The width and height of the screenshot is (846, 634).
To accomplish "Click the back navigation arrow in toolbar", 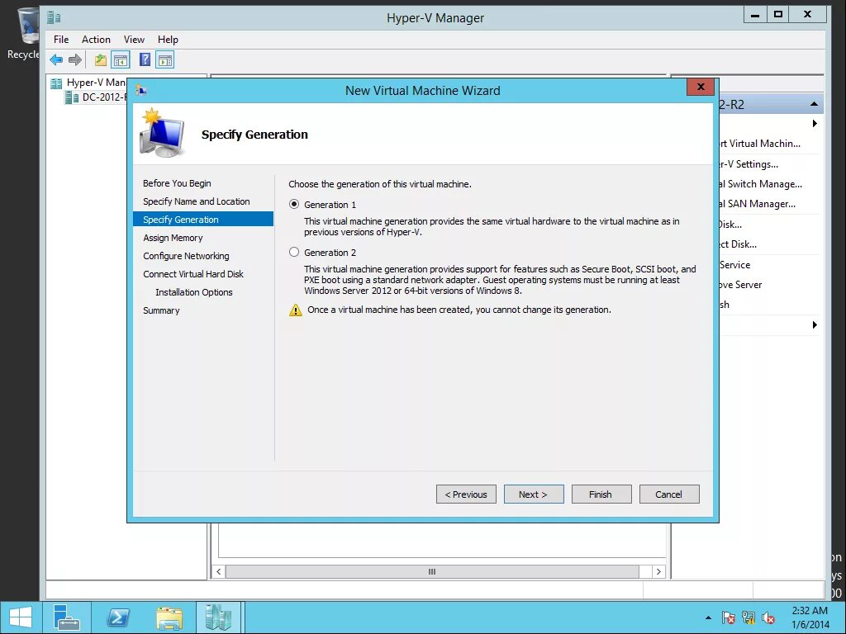I will 55,59.
